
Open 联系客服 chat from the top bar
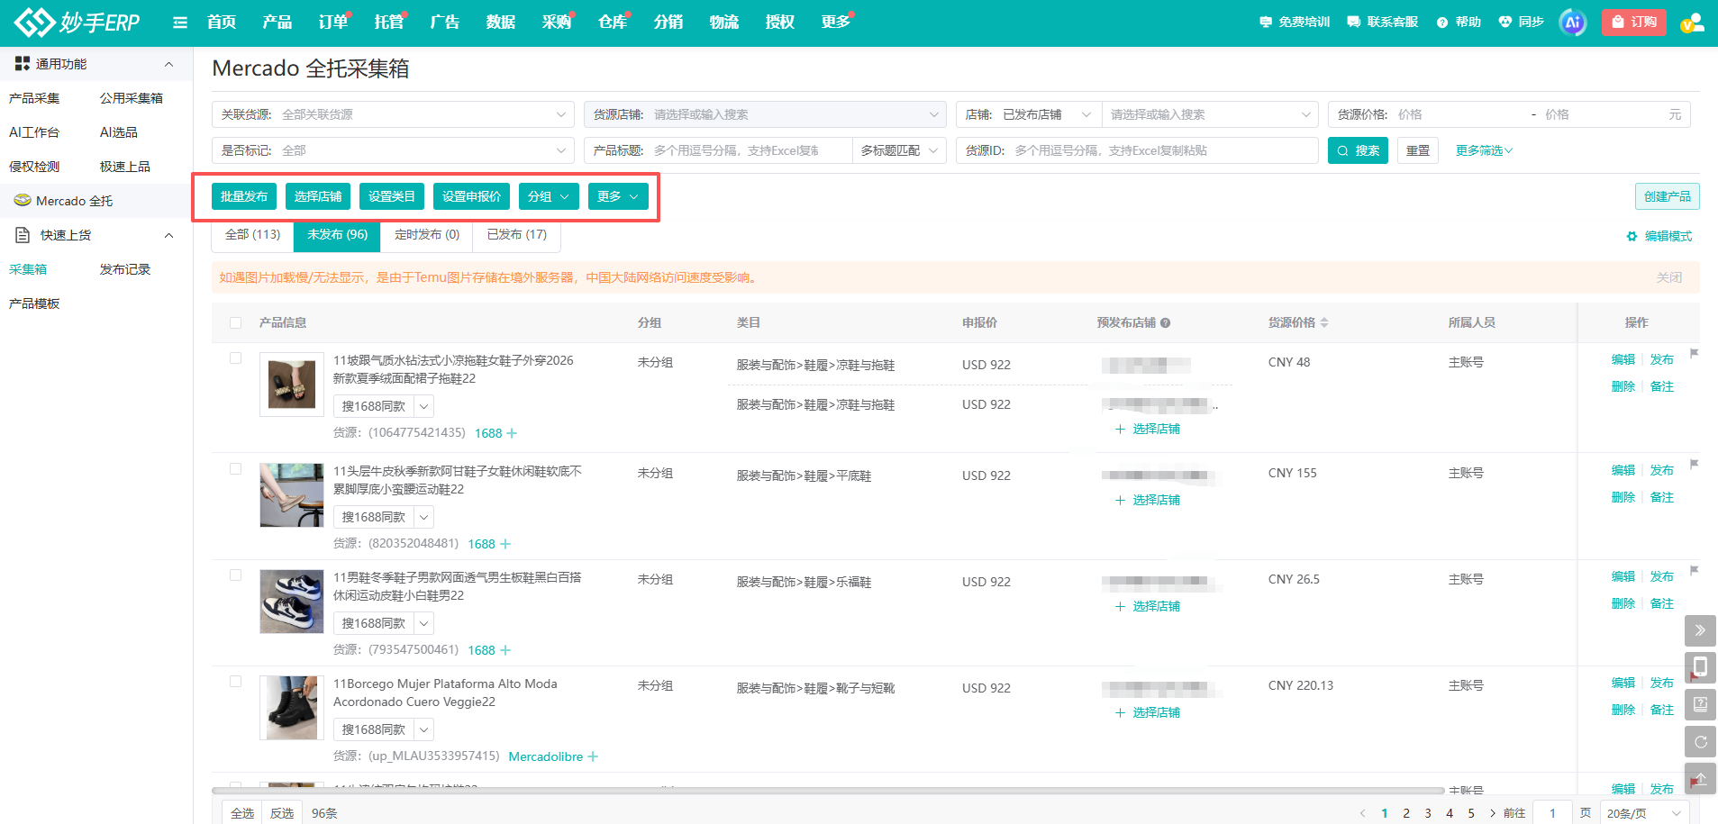coord(1383,22)
